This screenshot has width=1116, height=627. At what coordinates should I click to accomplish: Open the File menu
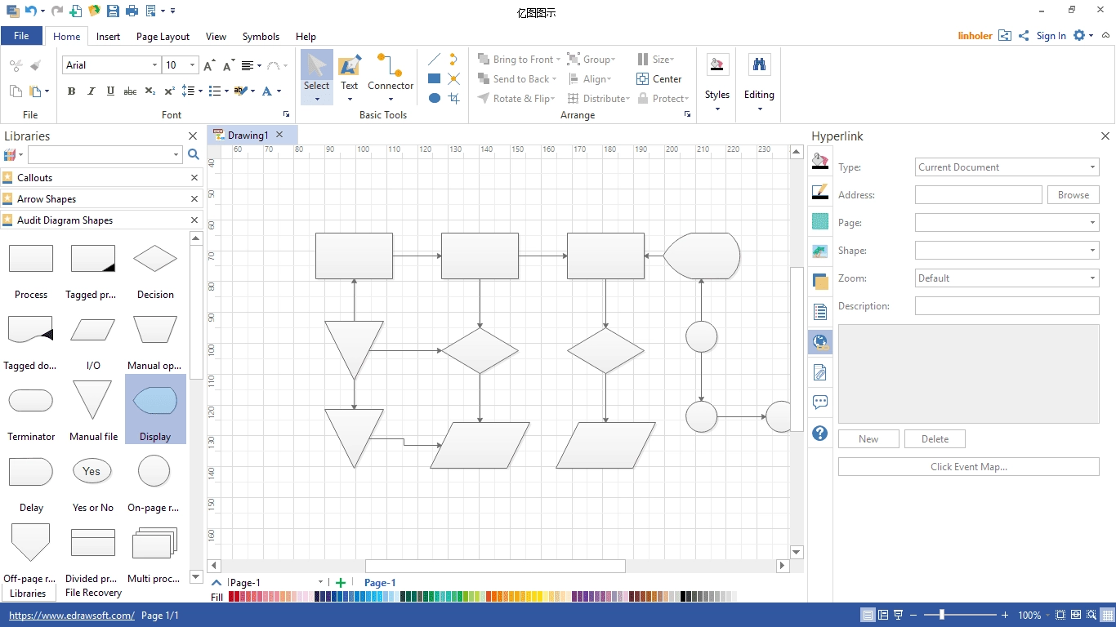click(x=22, y=36)
